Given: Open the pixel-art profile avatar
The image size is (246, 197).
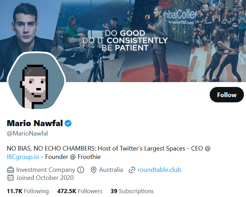Looking at the screenshot, I should pyautogui.click(x=36, y=82).
